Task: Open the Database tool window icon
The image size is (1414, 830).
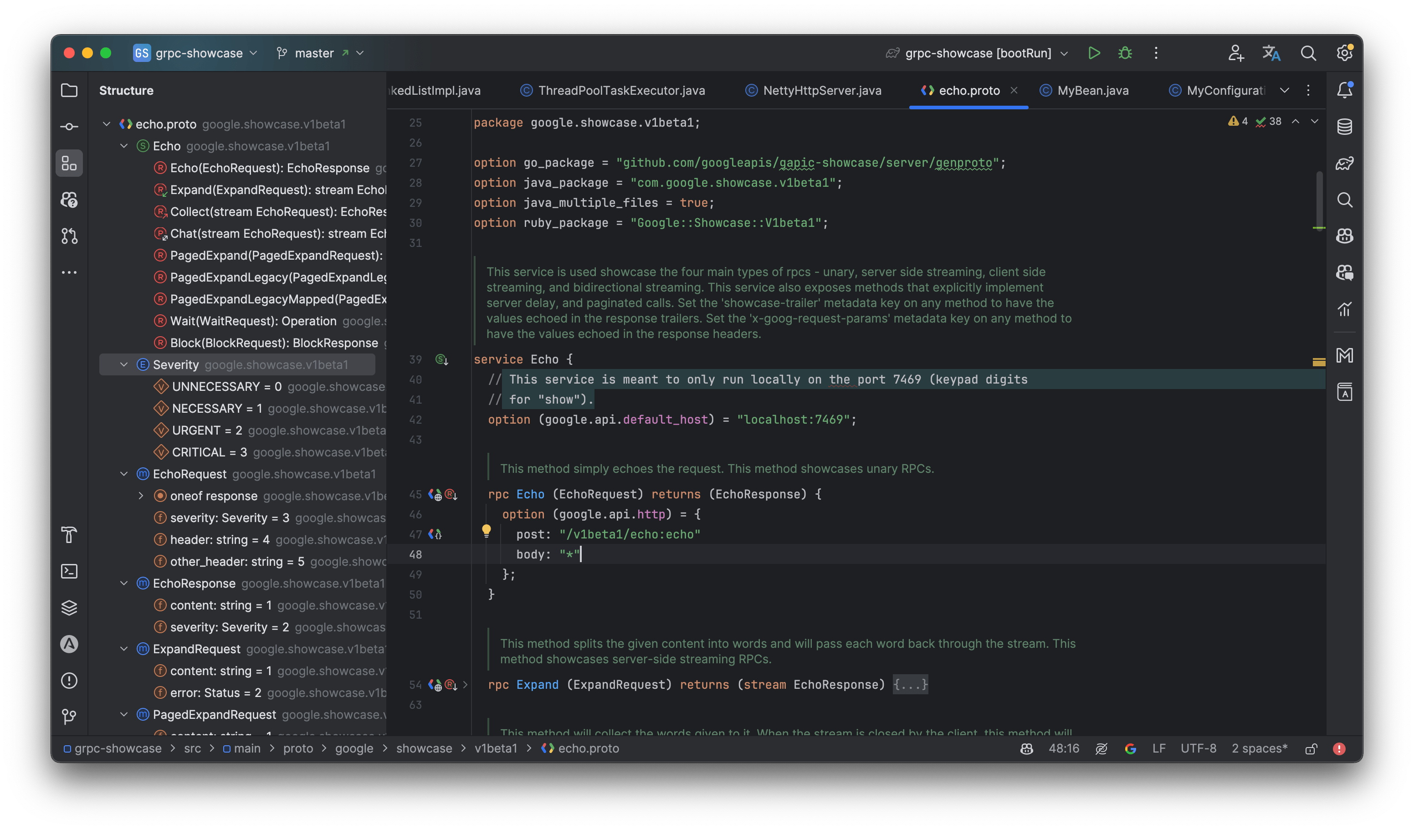Action: (x=1345, y=126)
